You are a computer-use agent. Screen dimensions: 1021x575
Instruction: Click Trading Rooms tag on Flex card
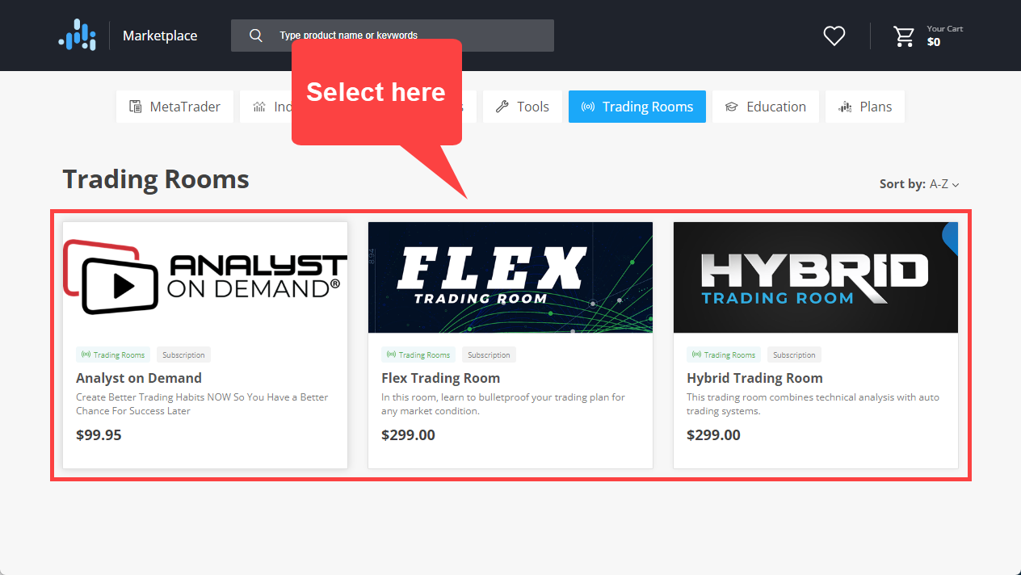pyautogui.click(x=418, y=355)
